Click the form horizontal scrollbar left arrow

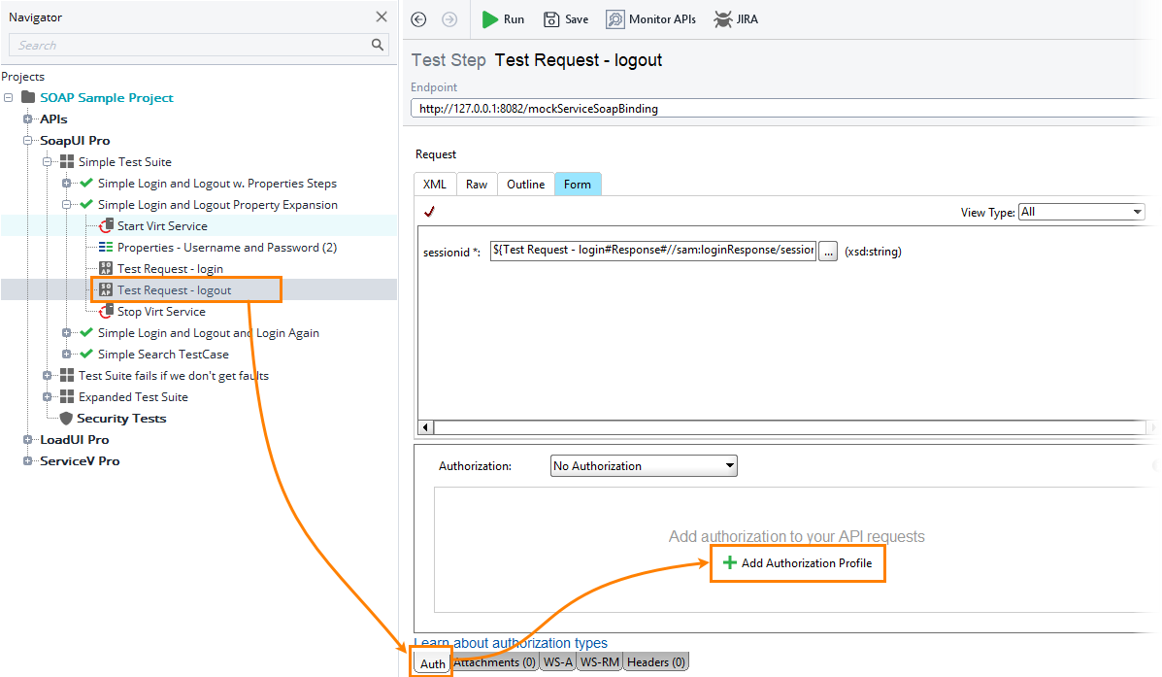click(426, 427)
